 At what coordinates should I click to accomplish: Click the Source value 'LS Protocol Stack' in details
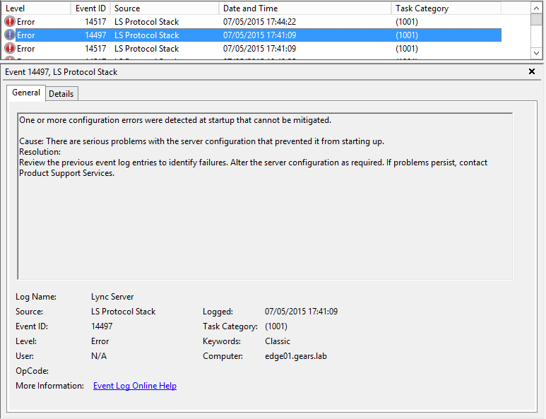coord(124,312)
